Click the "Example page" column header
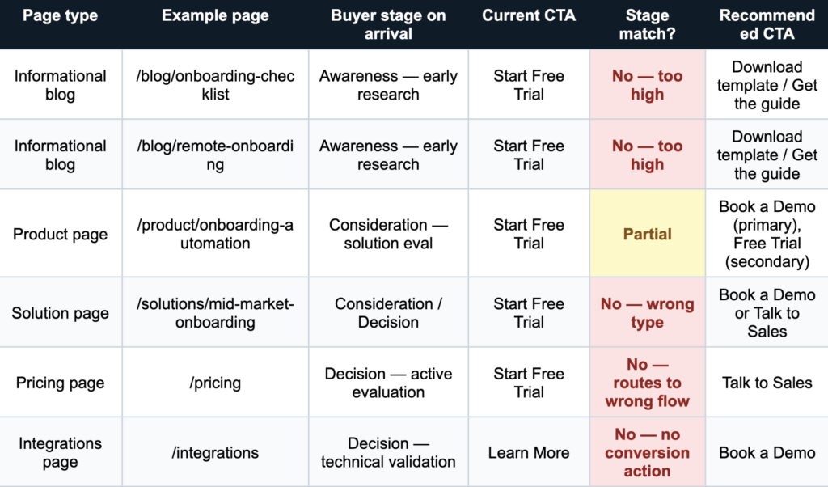This screenshot has width=828, height=487. 215,15
